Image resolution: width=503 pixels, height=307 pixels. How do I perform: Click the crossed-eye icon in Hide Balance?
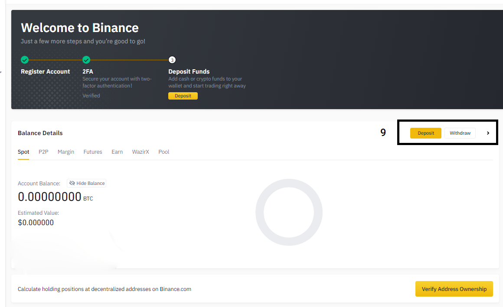[x=72, y=183]
